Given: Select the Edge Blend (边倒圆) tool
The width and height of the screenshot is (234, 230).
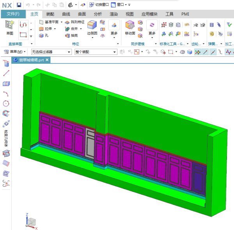Looking at the screenshot, I should (92, 27).
